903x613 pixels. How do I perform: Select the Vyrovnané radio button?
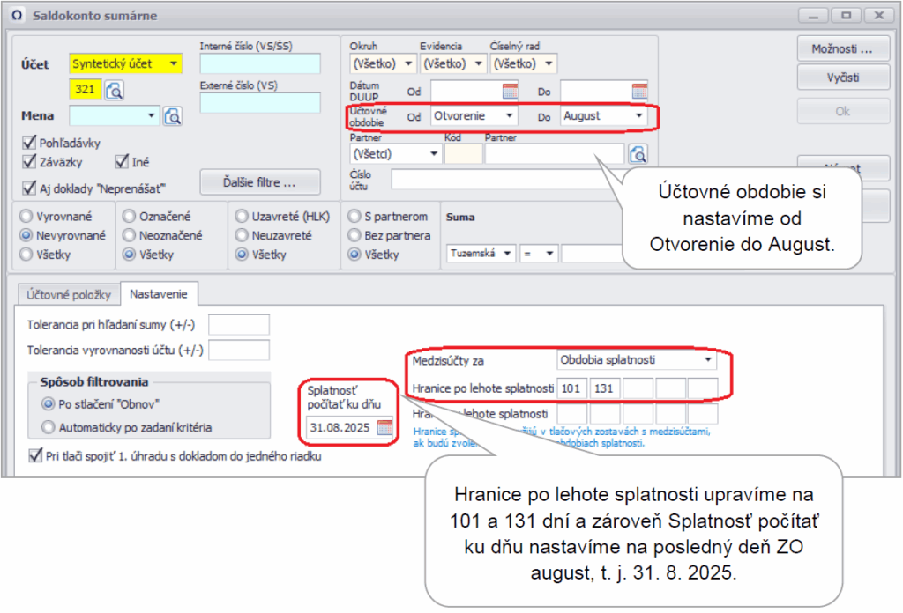click(x=26, y=216)
